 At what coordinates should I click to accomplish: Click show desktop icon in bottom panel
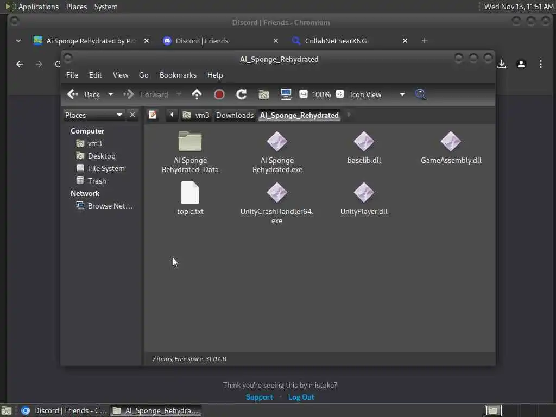coord(7,410)
